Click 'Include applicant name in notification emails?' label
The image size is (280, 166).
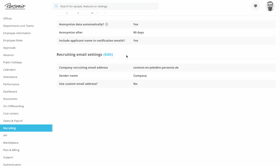point(92,40)
